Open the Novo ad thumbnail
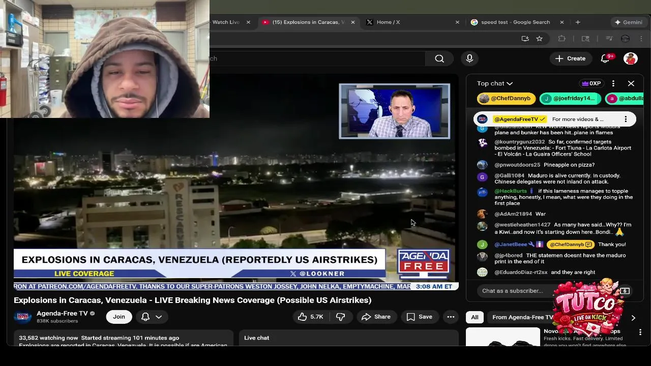Viewport: 651px width, 366px height. pyautogui.click(x=503, y=337)
